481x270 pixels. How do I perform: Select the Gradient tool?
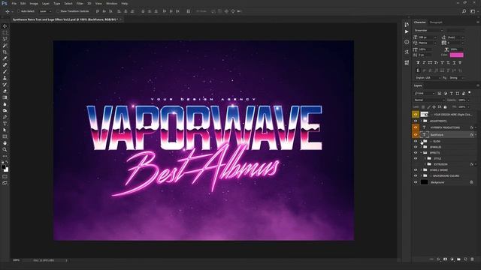(x=5, y=97)
